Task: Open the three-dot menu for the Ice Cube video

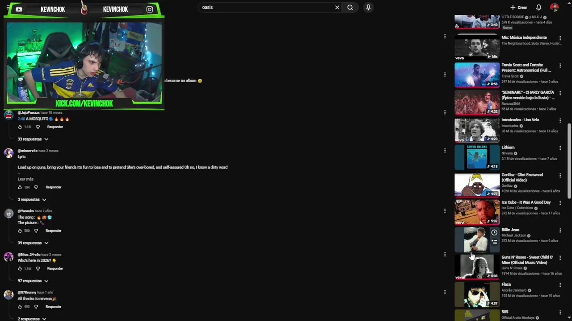Action: [x=560, y=203]
